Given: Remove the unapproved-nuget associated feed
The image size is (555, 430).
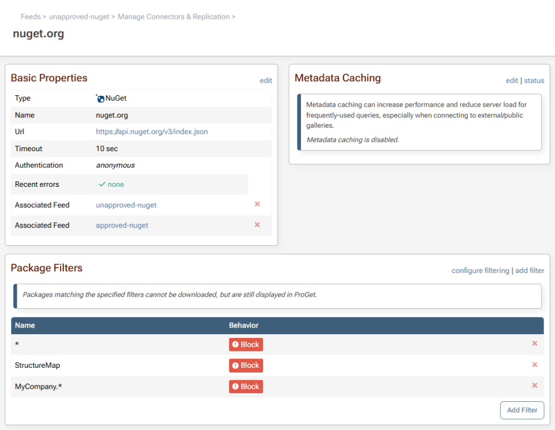Looking at the screenshot, I should tap(257, 204).
